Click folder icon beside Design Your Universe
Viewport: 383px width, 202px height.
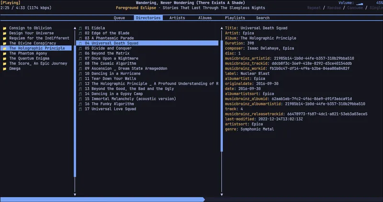click(4, 33)
